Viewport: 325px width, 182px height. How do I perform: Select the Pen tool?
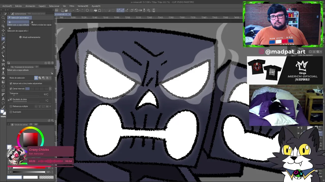(3, 48)
